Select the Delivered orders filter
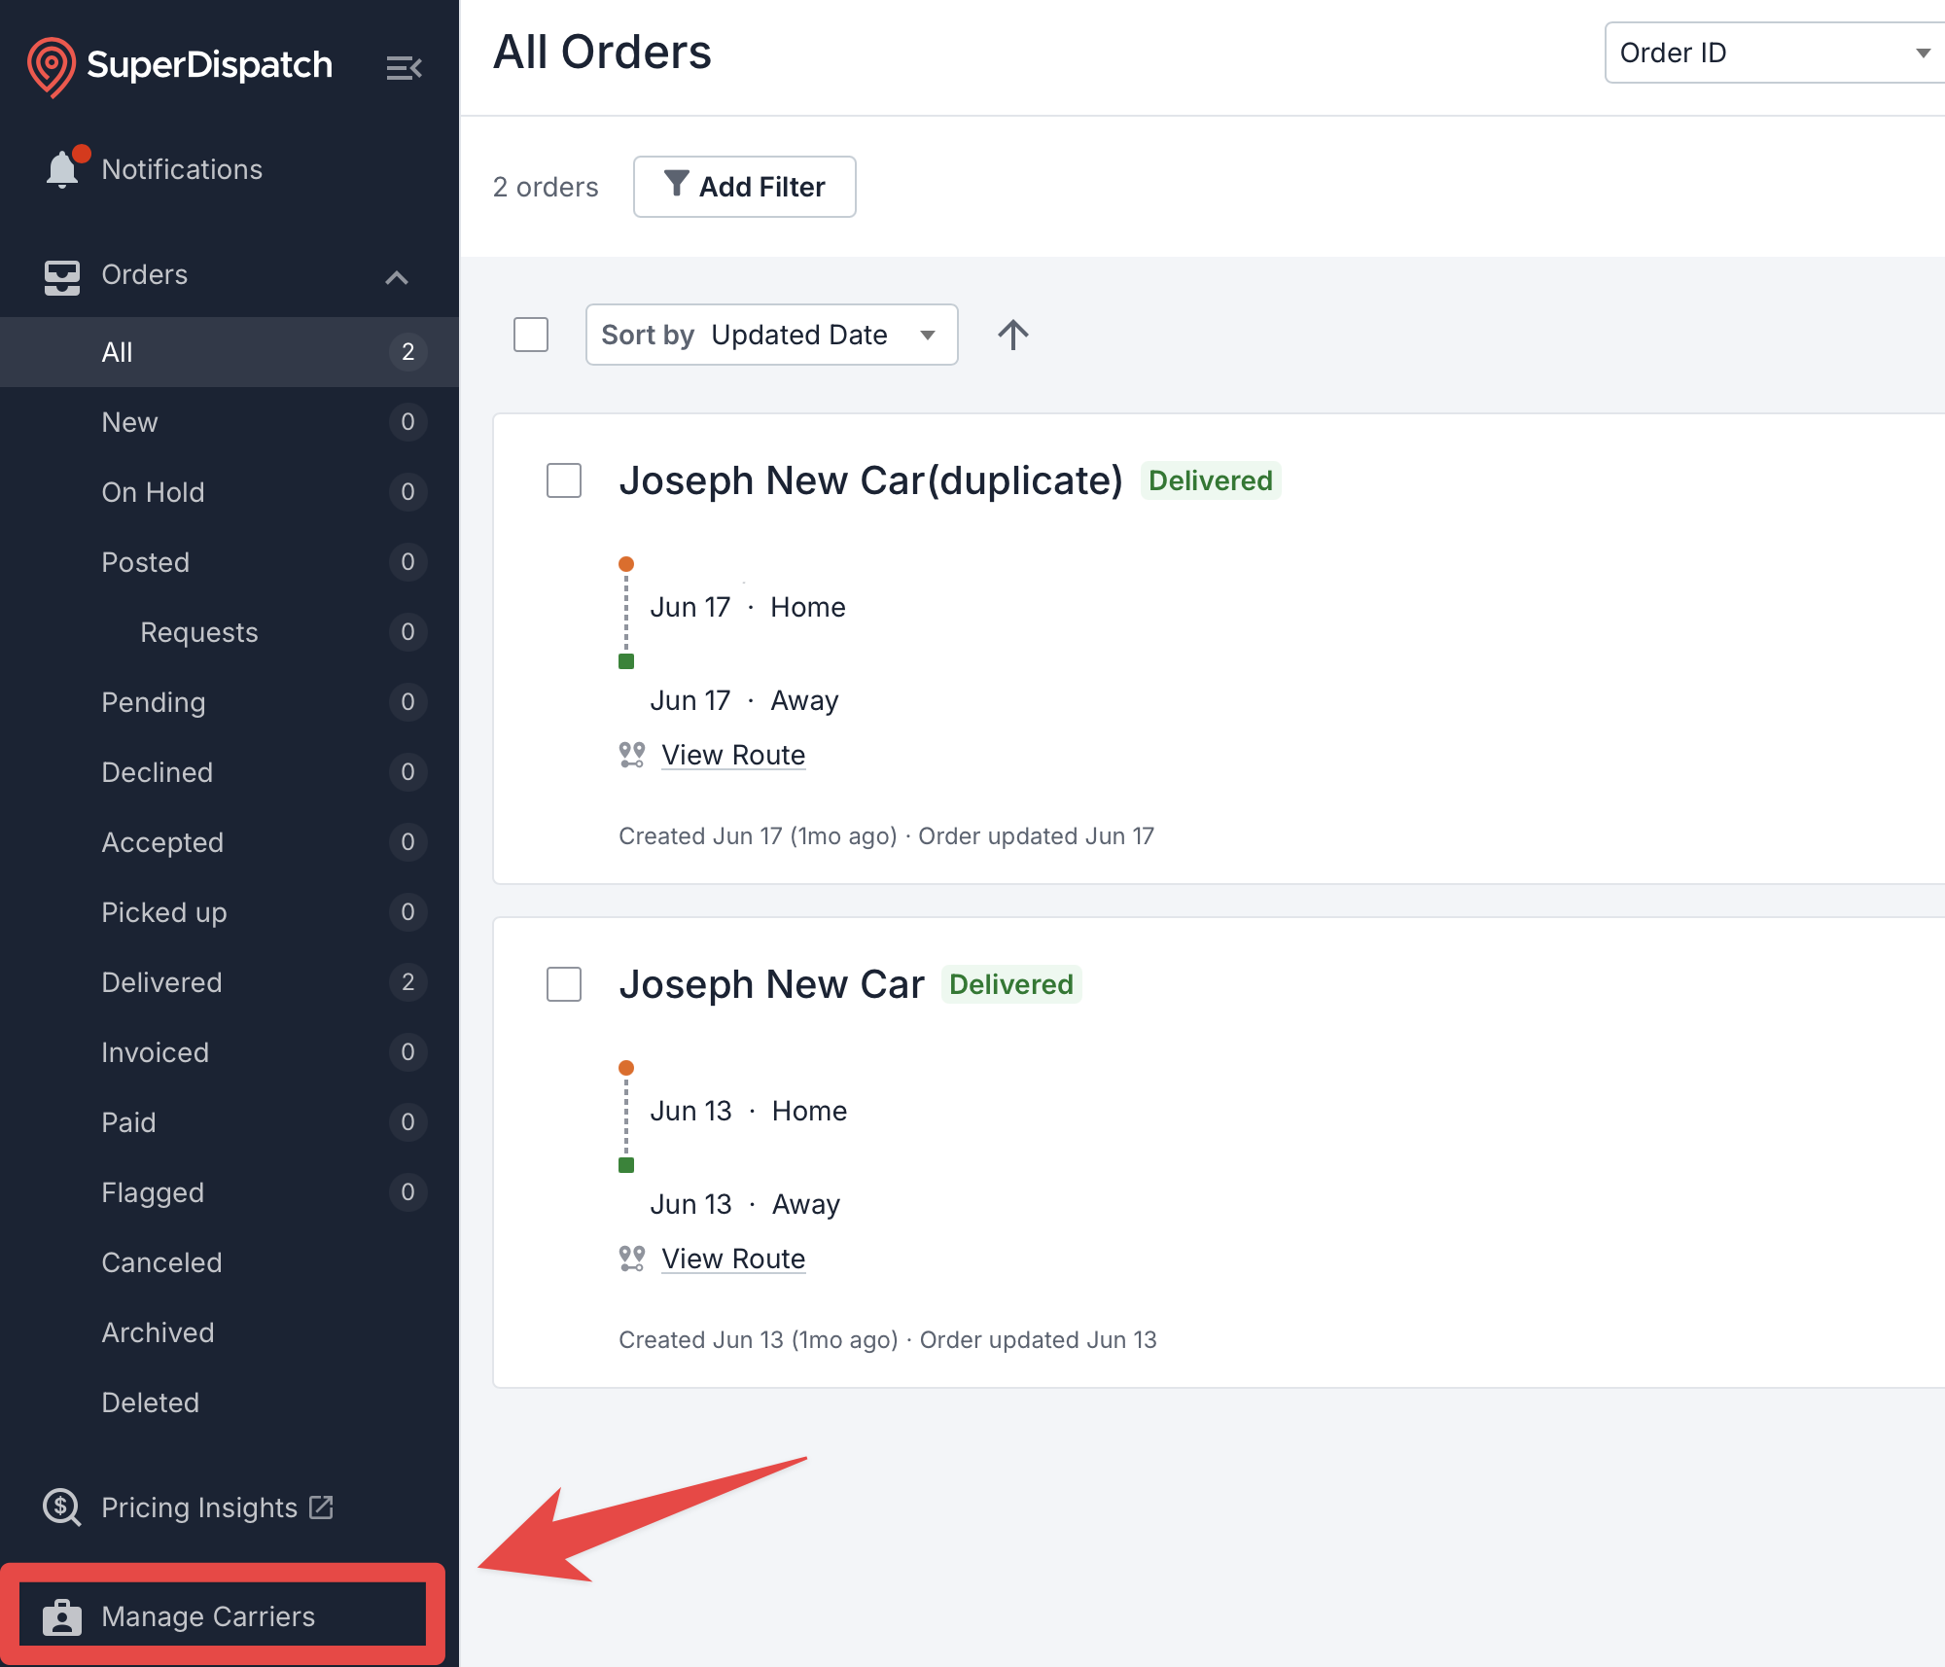1945x1667 pixels. pyautogui.click(x=161, y=982)
